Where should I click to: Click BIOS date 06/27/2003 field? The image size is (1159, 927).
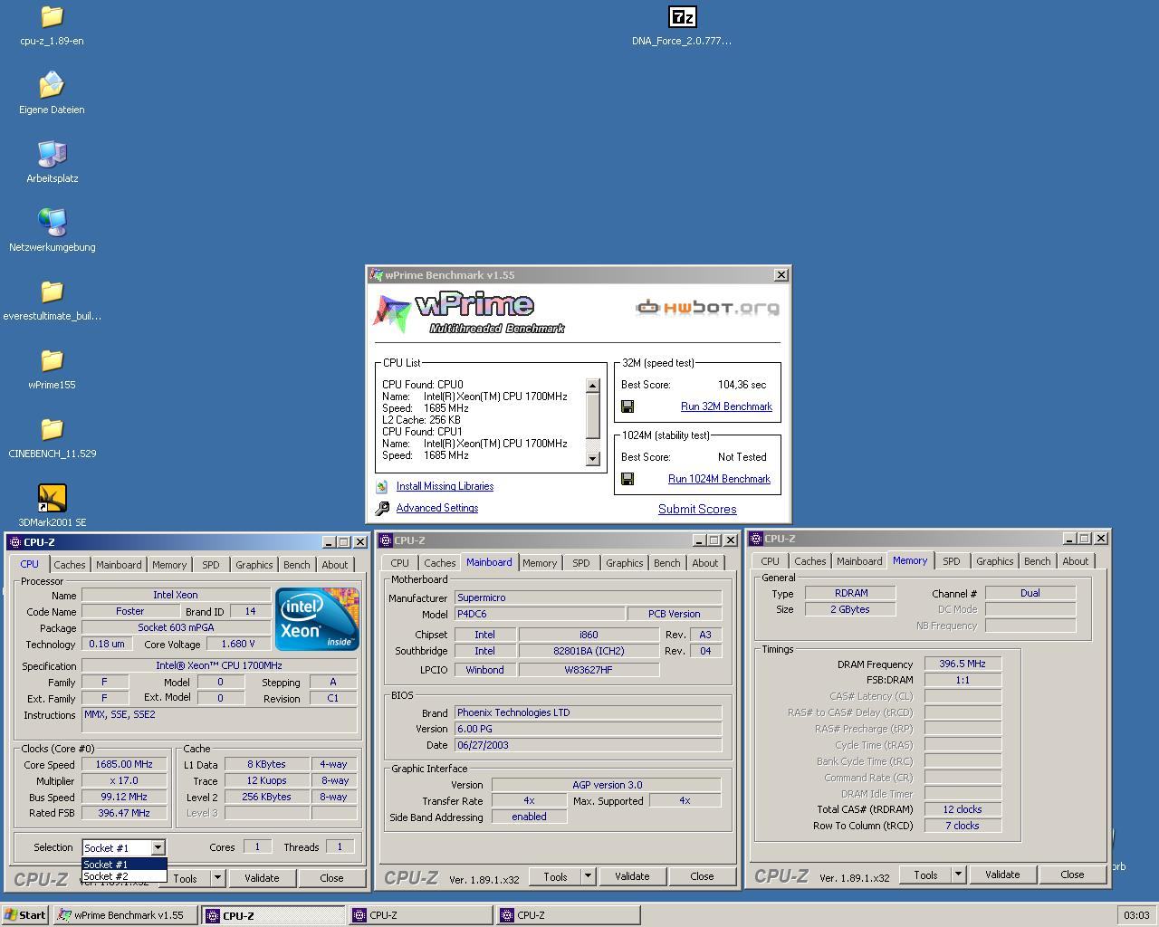pos(589,745)
